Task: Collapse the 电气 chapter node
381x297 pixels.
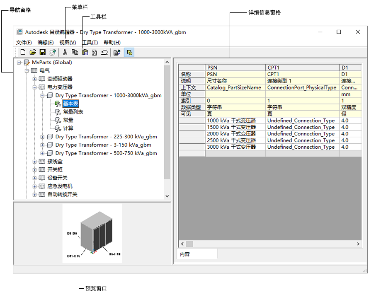Action: click(x=27, y=71)
